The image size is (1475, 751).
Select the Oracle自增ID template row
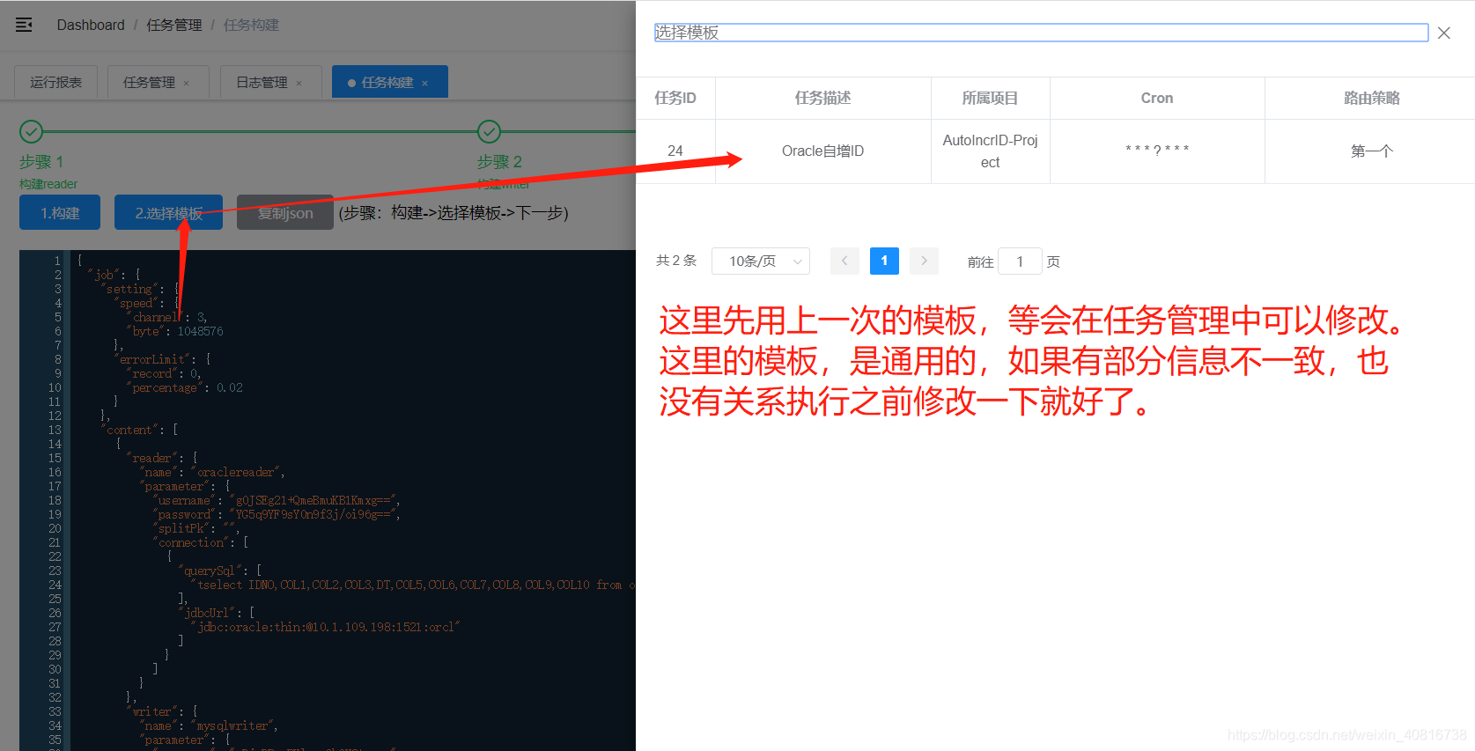1055,151
